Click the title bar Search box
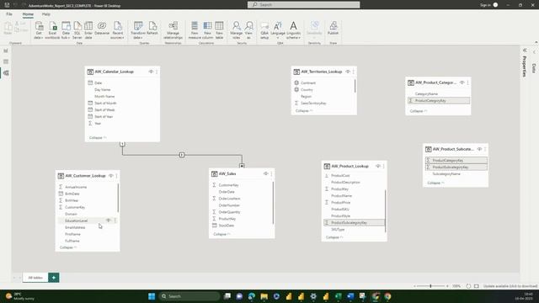 tap(303, 5)
